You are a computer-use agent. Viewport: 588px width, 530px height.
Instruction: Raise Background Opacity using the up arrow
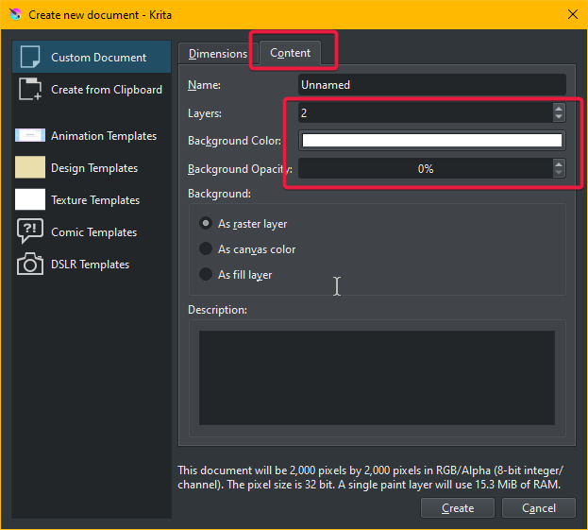[x=559, y=164]
